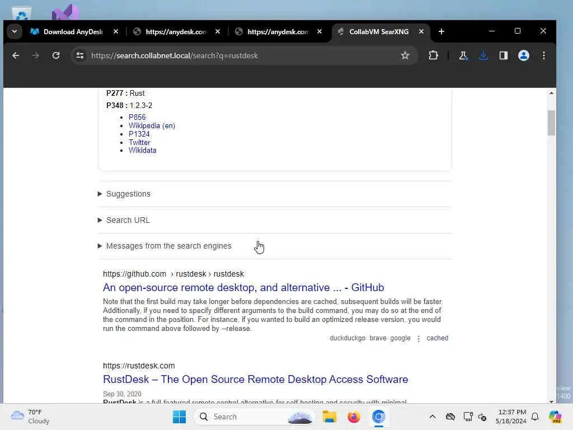This screenshot has width=573, height=430.
Task: Show browser downloads
Action: (483, 55)
